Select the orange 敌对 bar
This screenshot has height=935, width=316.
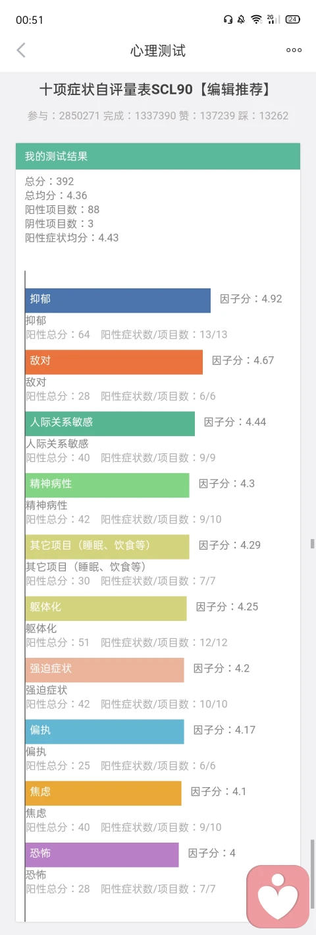[114, 362]
